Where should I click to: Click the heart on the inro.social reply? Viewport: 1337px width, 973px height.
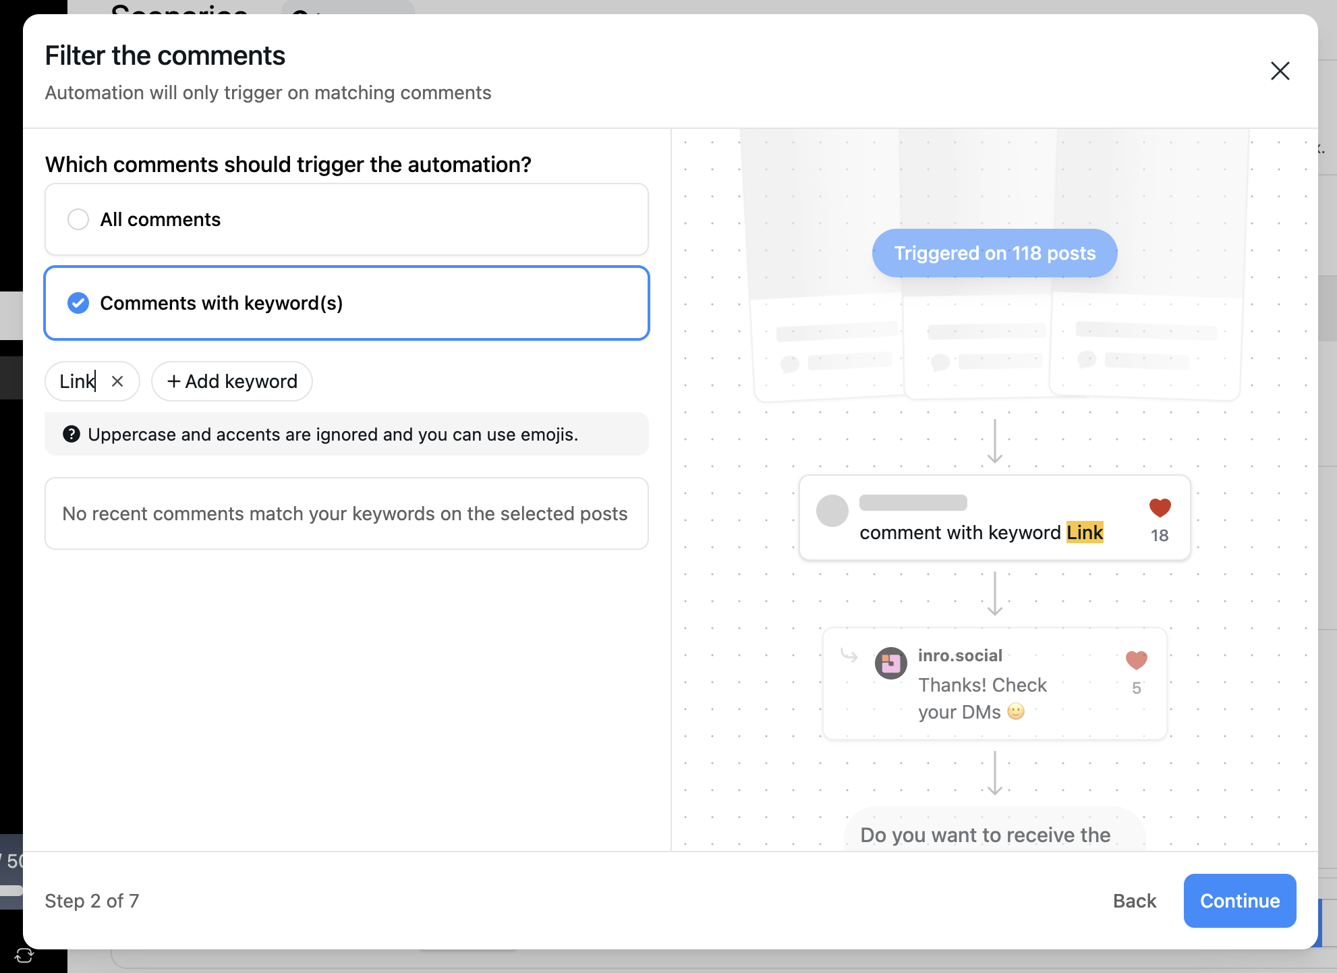[x=1136, y=661]
